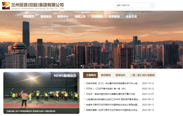Screen dimensions: 183x116
Task: Click the search magnifier icon
Action: [x=152, y=5]
